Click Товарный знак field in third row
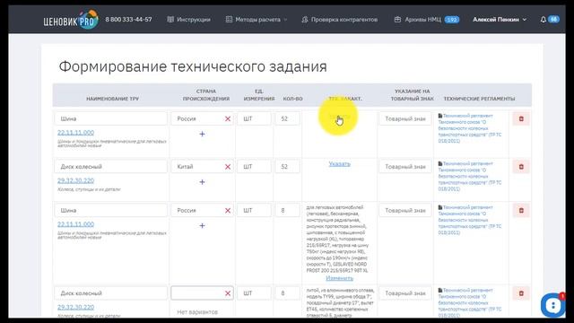Image resolution: width=574 pixels, height=323 pixels. [x=405, y=211]
